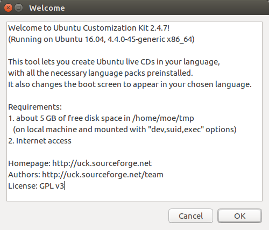The width and height of the screenshot is (269, 230).
Task: Click the http://uck.sourceforge.net homepage URL
Action: (x=102, y=163)
